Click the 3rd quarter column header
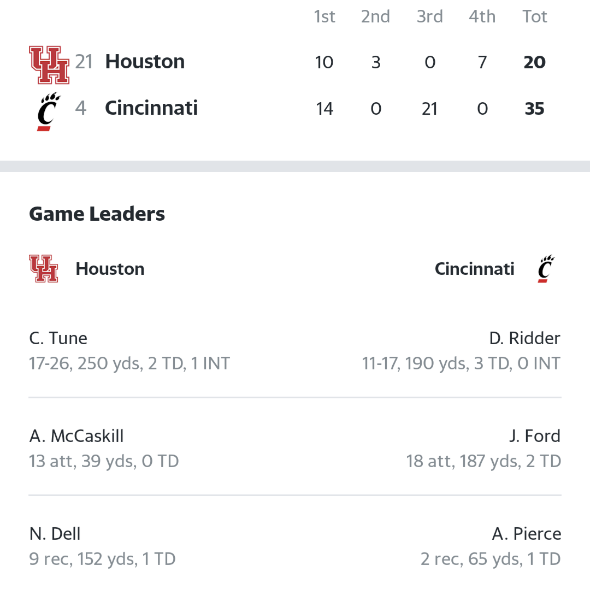Screen dimensions: 590x589 430,16
